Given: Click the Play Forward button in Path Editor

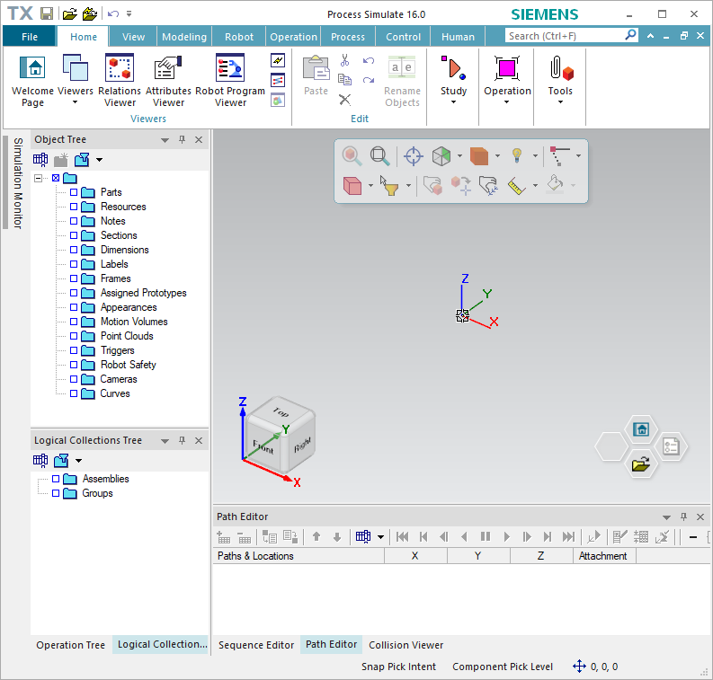Looking at the screenshot, I should pos(506,537).
